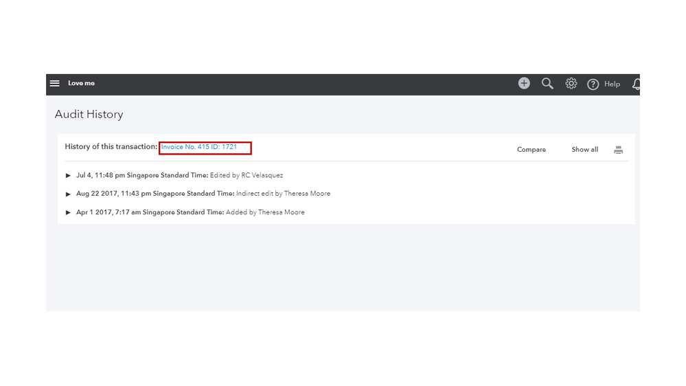
Task: Click 'History of this transaction:' label
Action: tap(111, 146)
